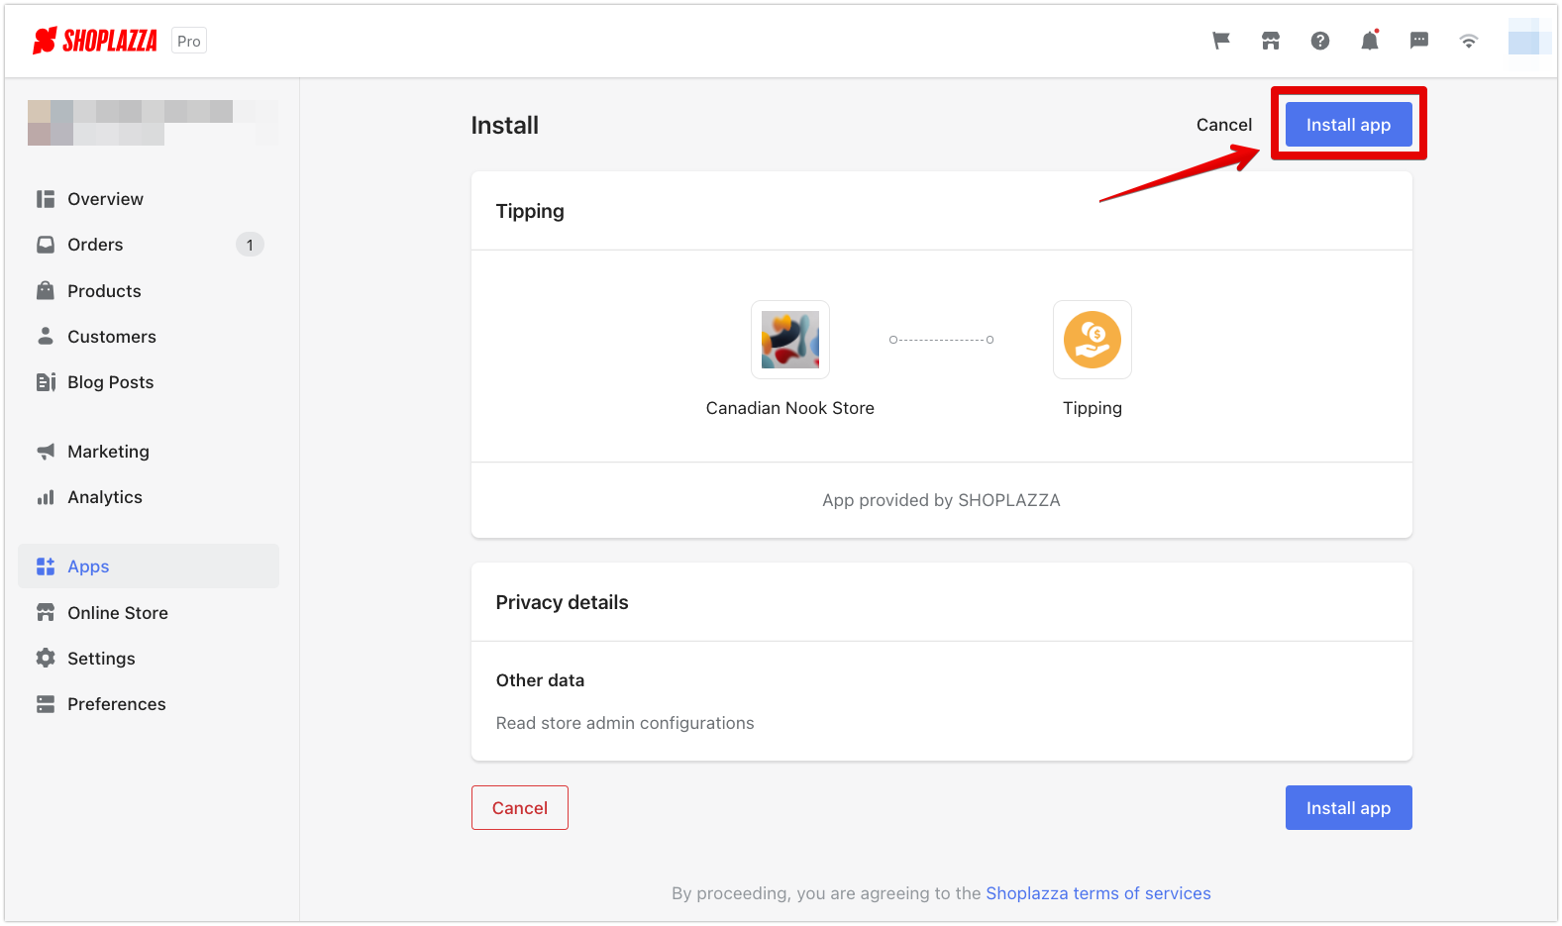The image size is (1562, 926).
Task: Click the Canadian Nook Store thumbnail
Action: click(x=790, y=340)
